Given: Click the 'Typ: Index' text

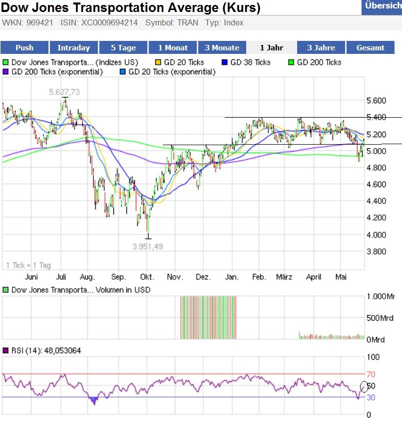Looking at the screenshot, I should click(224, 22).
